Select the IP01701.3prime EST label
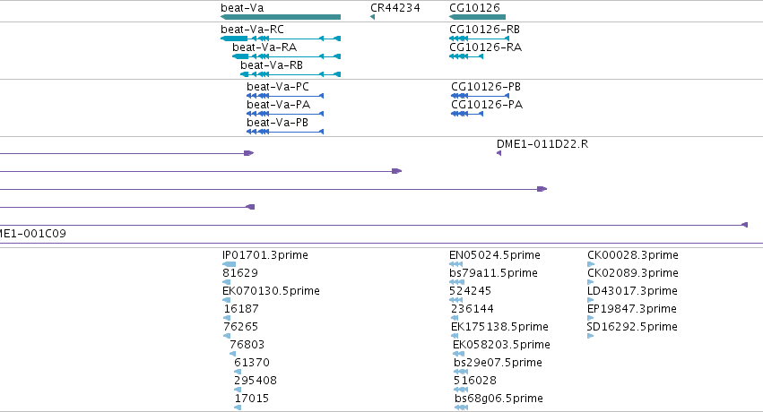 265,255
